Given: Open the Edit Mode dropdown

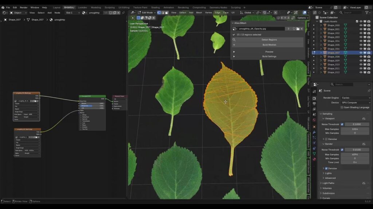Looking at the screenshot, I should pyautogui.click(x=146, y=13).
